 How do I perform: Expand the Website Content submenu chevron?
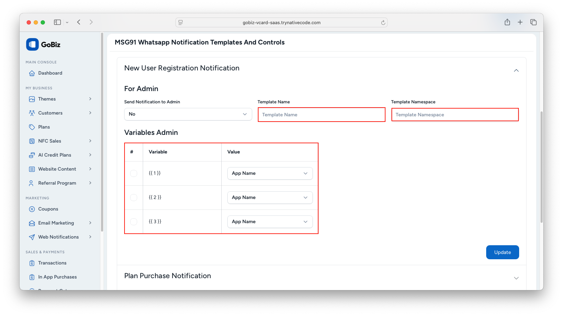click(x=90, y=169)
